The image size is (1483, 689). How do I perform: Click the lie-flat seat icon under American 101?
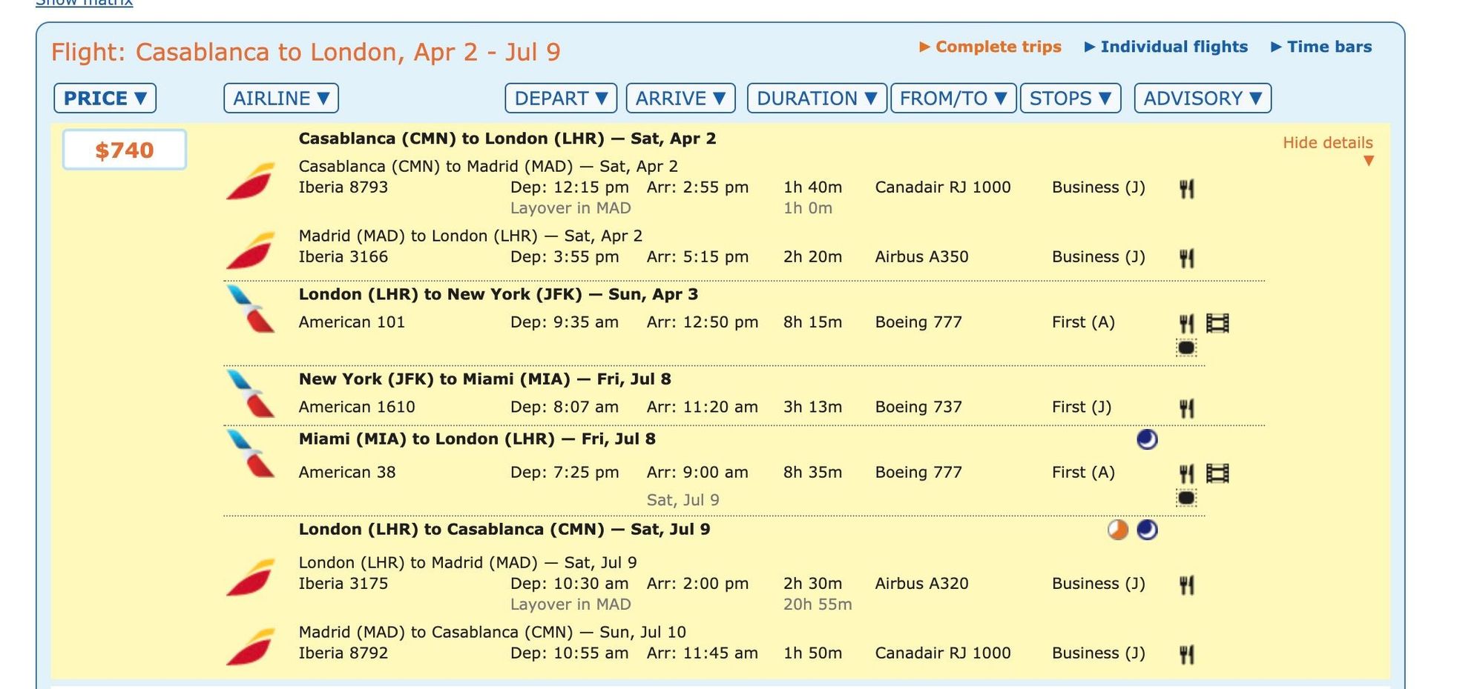(x=1186, y=347)
